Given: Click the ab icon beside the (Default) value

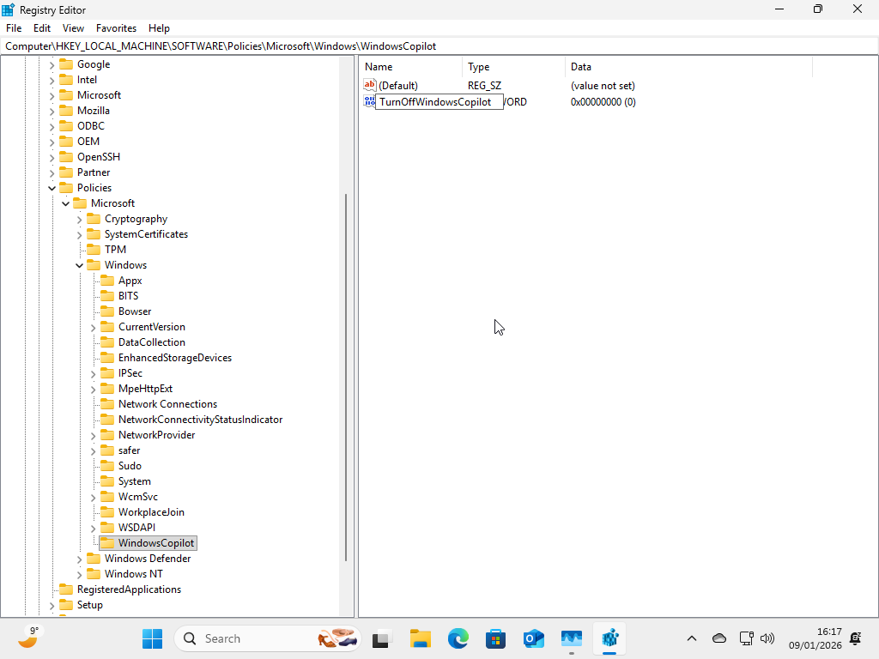Looking at the screenshot, I should (369, 85).
